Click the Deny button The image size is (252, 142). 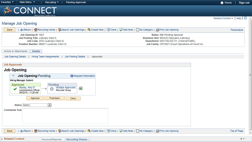click(73, 98)
